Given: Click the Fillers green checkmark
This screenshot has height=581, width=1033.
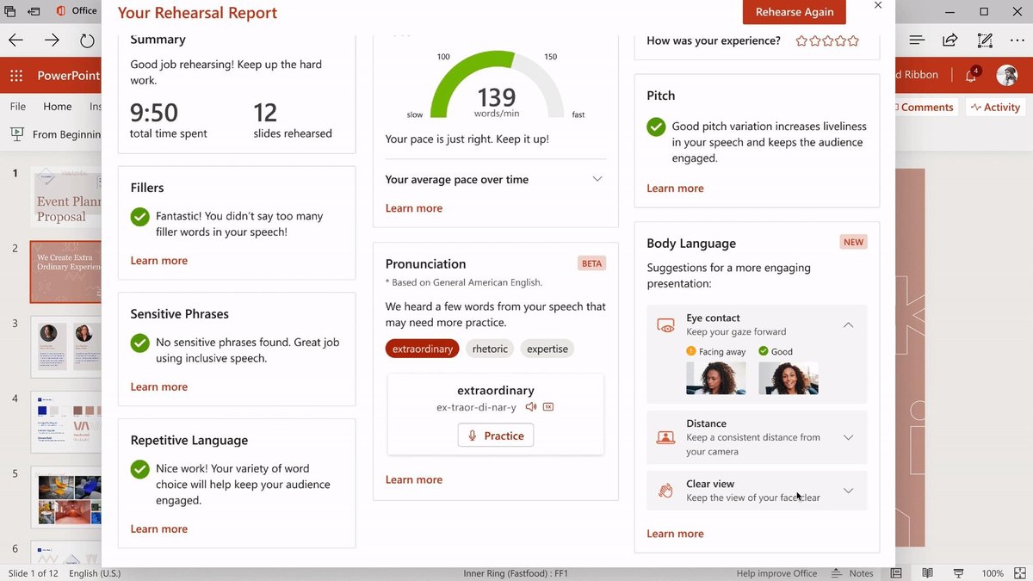Looking at the screenshot, I should tap(139, 218).
